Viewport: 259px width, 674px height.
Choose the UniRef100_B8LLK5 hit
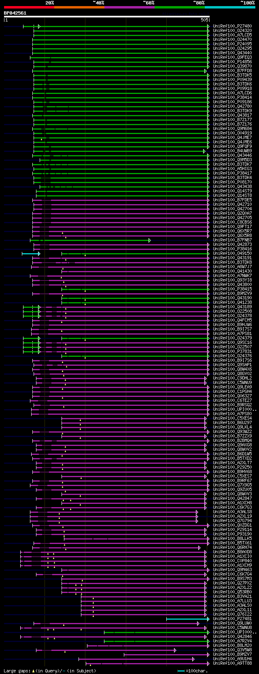[232, 539]
